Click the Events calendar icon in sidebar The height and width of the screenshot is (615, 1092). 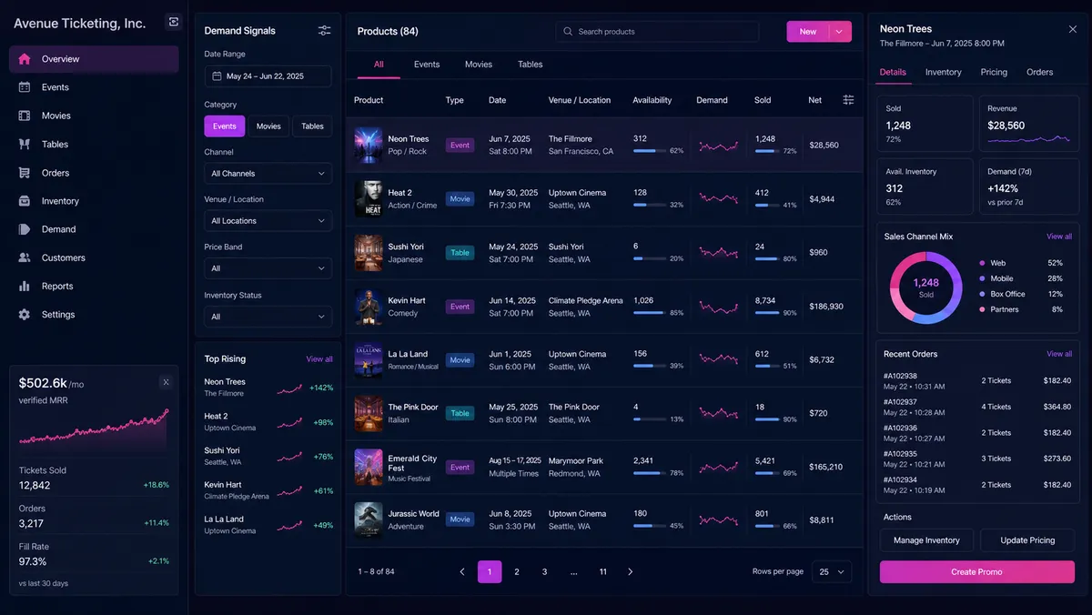pos(25,87)
